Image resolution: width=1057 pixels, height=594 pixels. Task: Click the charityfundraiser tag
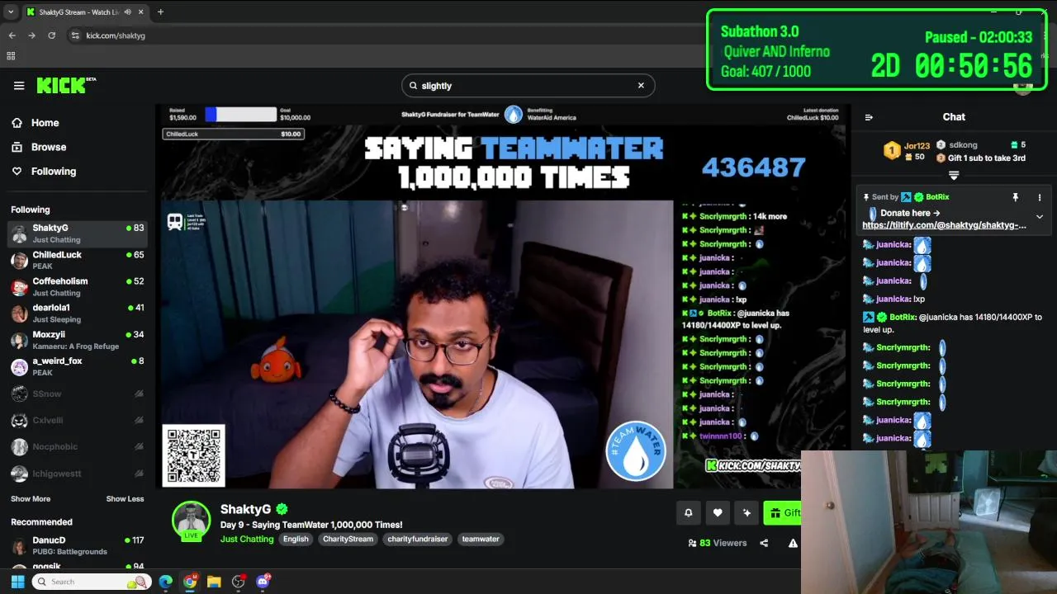pos(417,539)
